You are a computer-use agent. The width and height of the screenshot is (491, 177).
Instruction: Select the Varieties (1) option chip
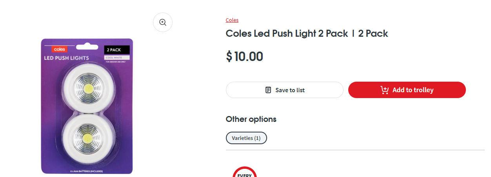point(246,138)
